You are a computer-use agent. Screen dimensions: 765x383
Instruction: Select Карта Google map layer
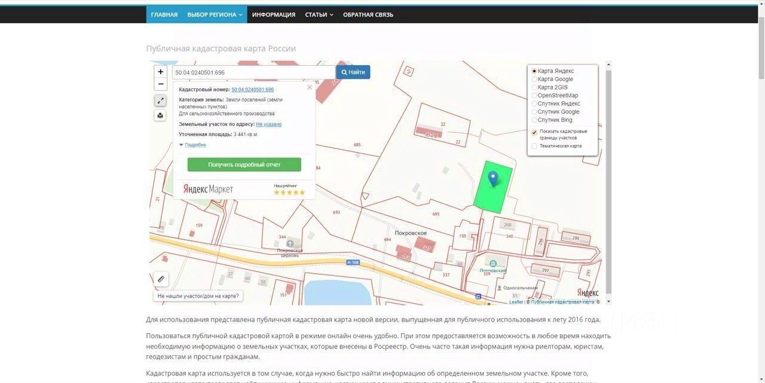coord(534,79)
